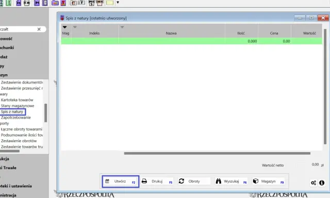This screenshot has height=198, width=330.
Task: Select the 0.000 quantity cell in green row
Action: point(242,41)
